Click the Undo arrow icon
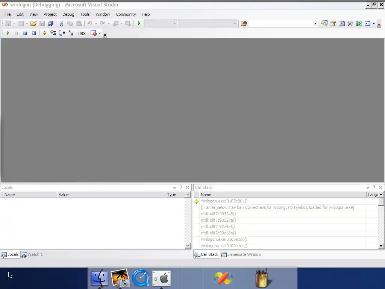The height and width of the screenshot is (289, 385). 89,23
